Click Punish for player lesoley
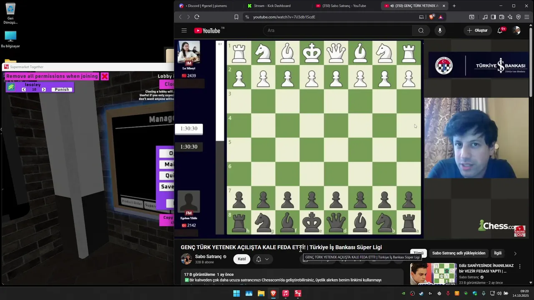 tap(62, 90)
